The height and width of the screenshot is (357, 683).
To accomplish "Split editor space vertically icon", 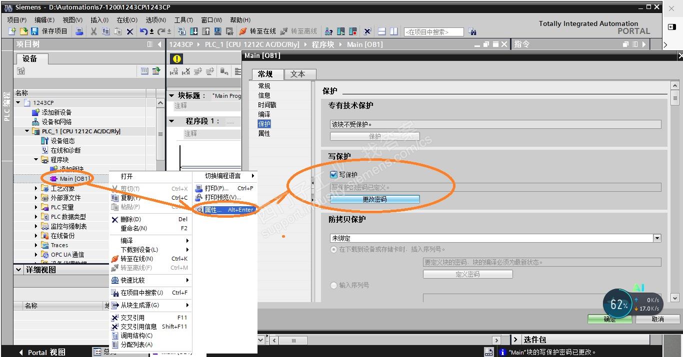I will tap(394, 31).
